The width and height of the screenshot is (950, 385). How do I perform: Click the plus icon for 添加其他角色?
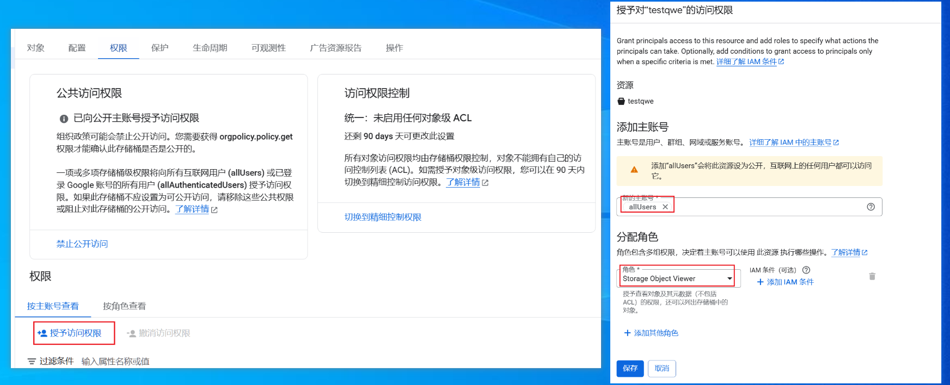(x=627, y=333)
